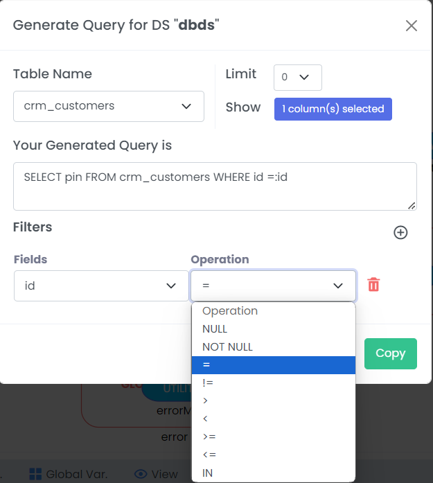433x483 pixels.
Task: Open the Table Name crm_customers dropdown
Action: click(109, 106)
